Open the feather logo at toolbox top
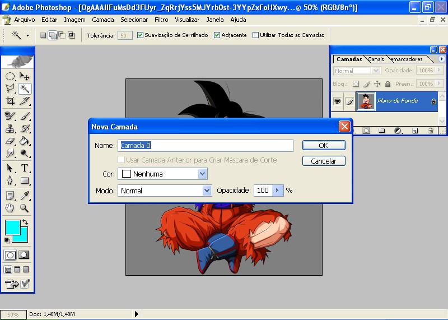Viewport: 448px width, 320px height. pyautogui.click(x=18, y=62)
